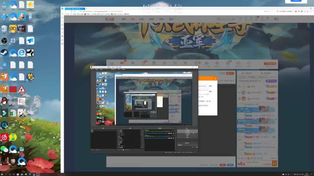Mute the first OBS mixer audio channel
The image size is (314, 176).
pyautogui.click(x=171, y=133)
